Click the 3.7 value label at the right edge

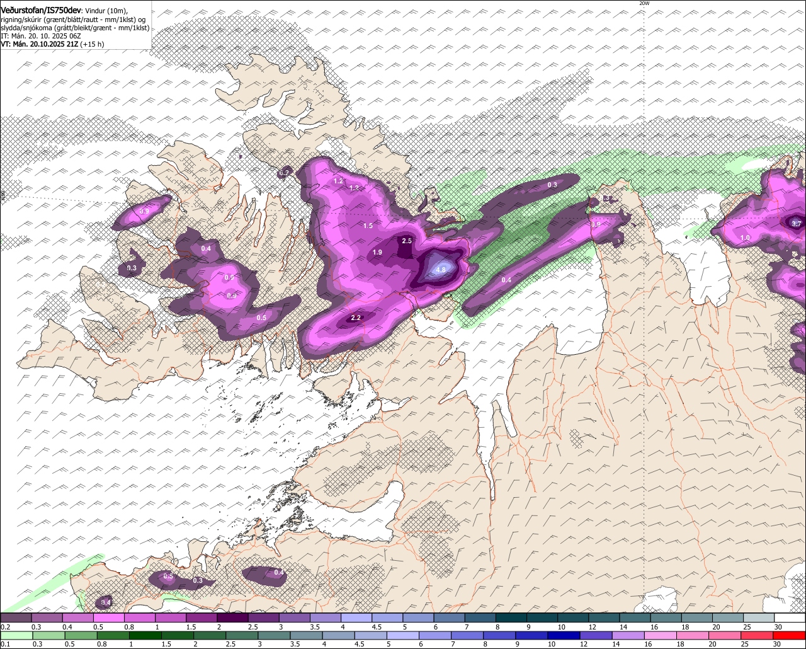coord(796,224)
